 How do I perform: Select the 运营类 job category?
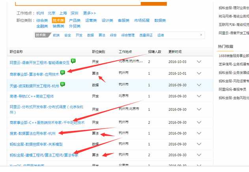91,21
